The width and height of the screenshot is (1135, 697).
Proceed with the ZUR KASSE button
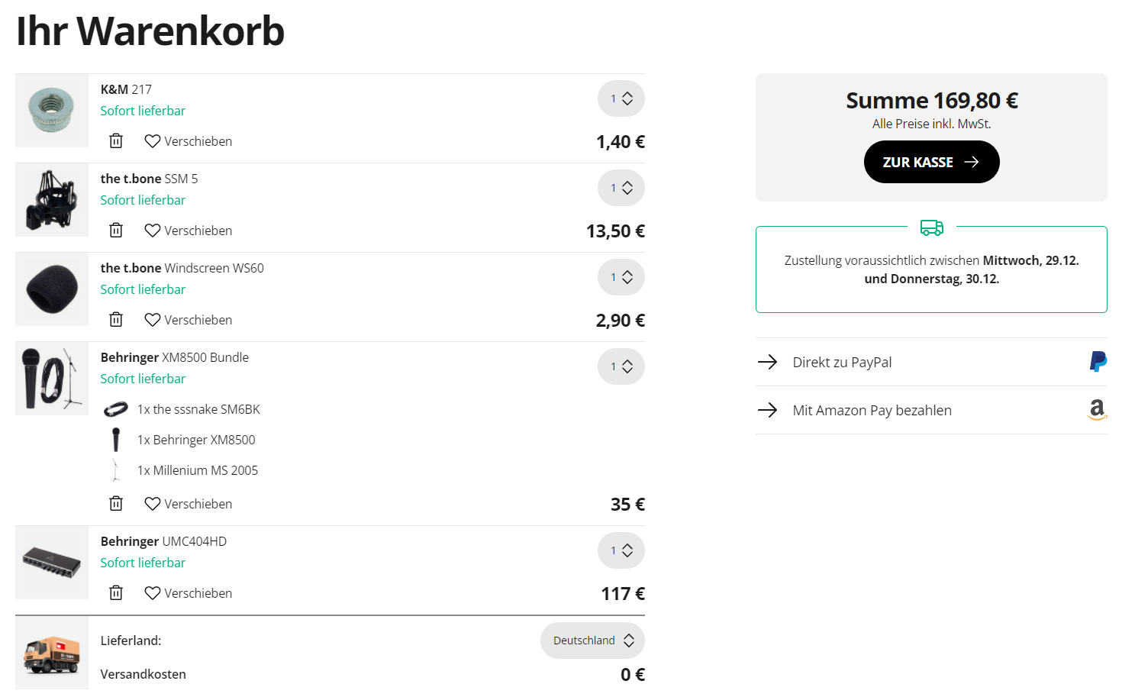(x=931, y=162)
